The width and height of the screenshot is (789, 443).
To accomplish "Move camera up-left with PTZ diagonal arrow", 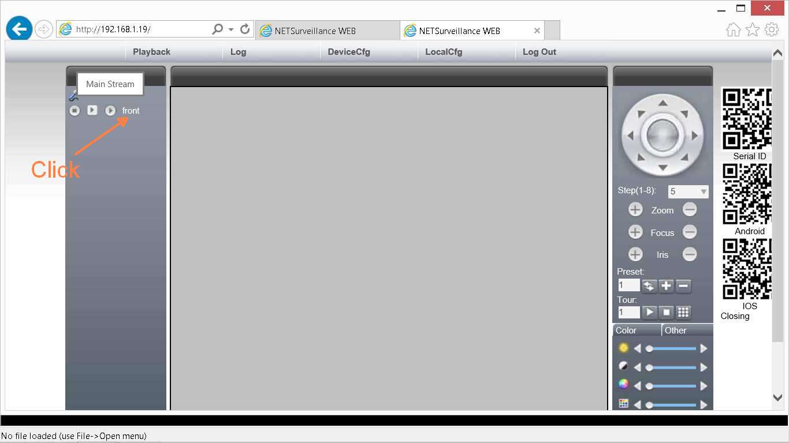I will click(641, 114).
